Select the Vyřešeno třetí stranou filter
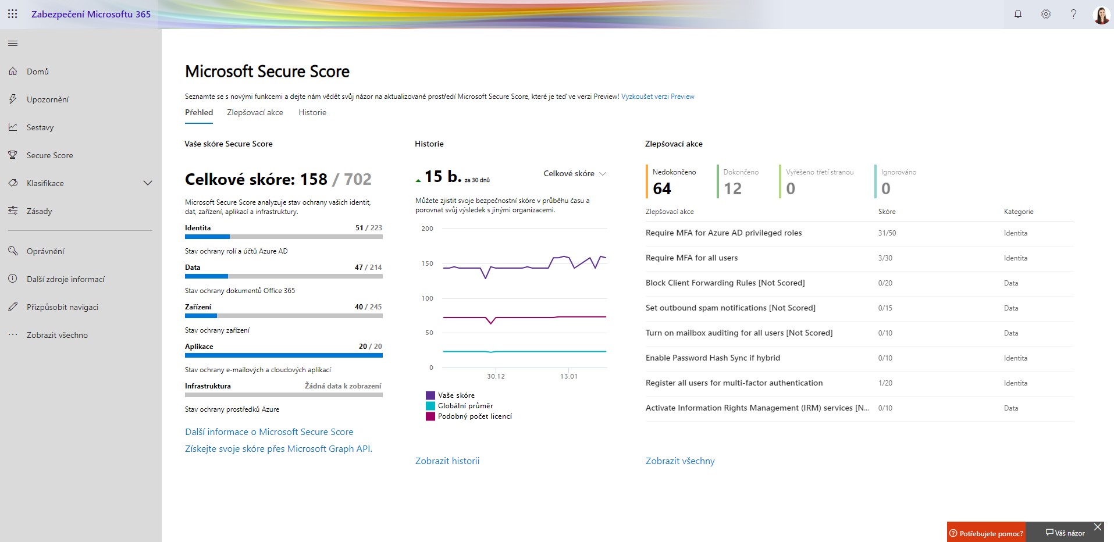This screenshot has height=542, width=1114. [817, 181]
